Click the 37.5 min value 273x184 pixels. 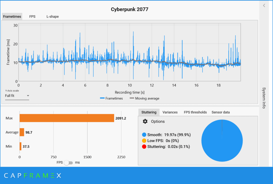26,147
